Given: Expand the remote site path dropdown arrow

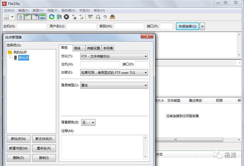Looking at the screenshot, I should click(x=239, y=63).
